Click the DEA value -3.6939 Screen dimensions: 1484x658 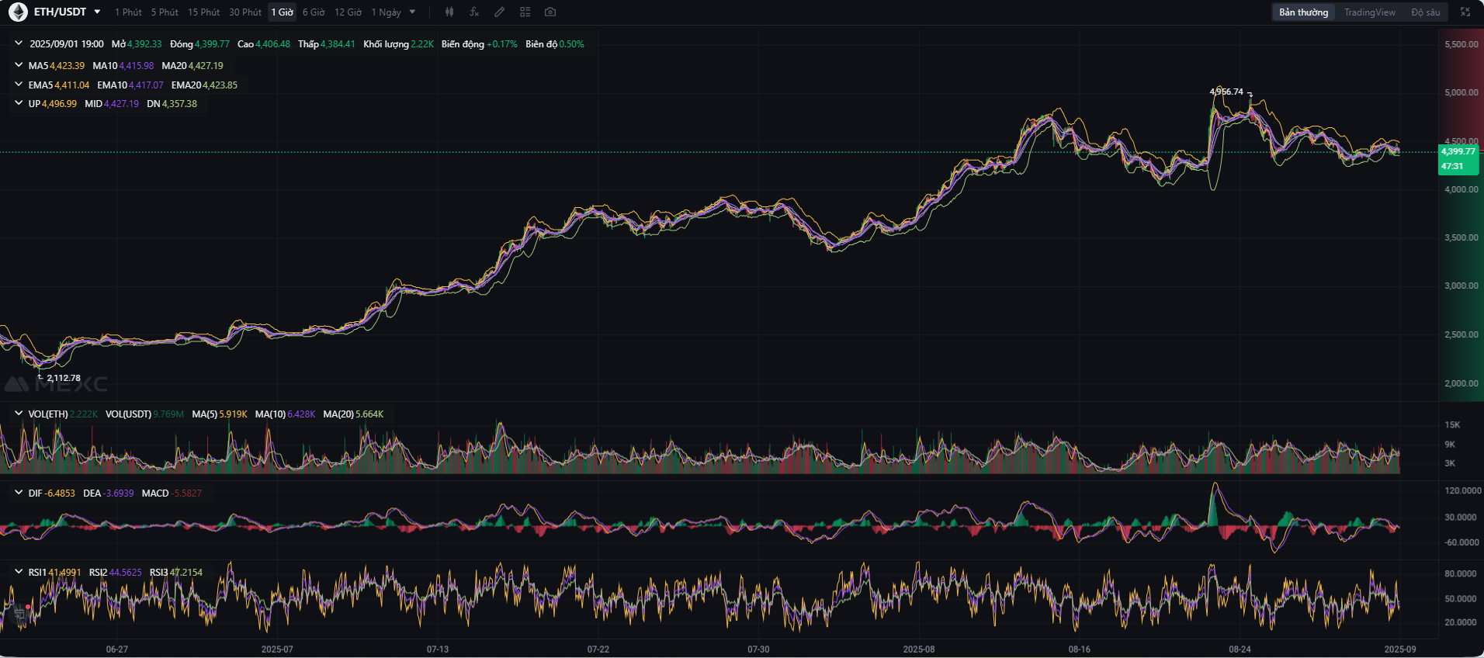tap(119, 493)
